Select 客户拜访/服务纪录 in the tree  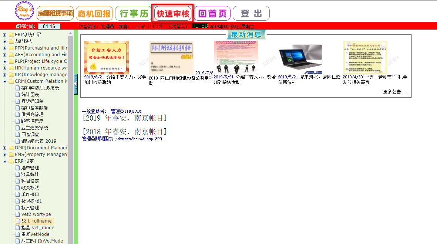[40, 88]
